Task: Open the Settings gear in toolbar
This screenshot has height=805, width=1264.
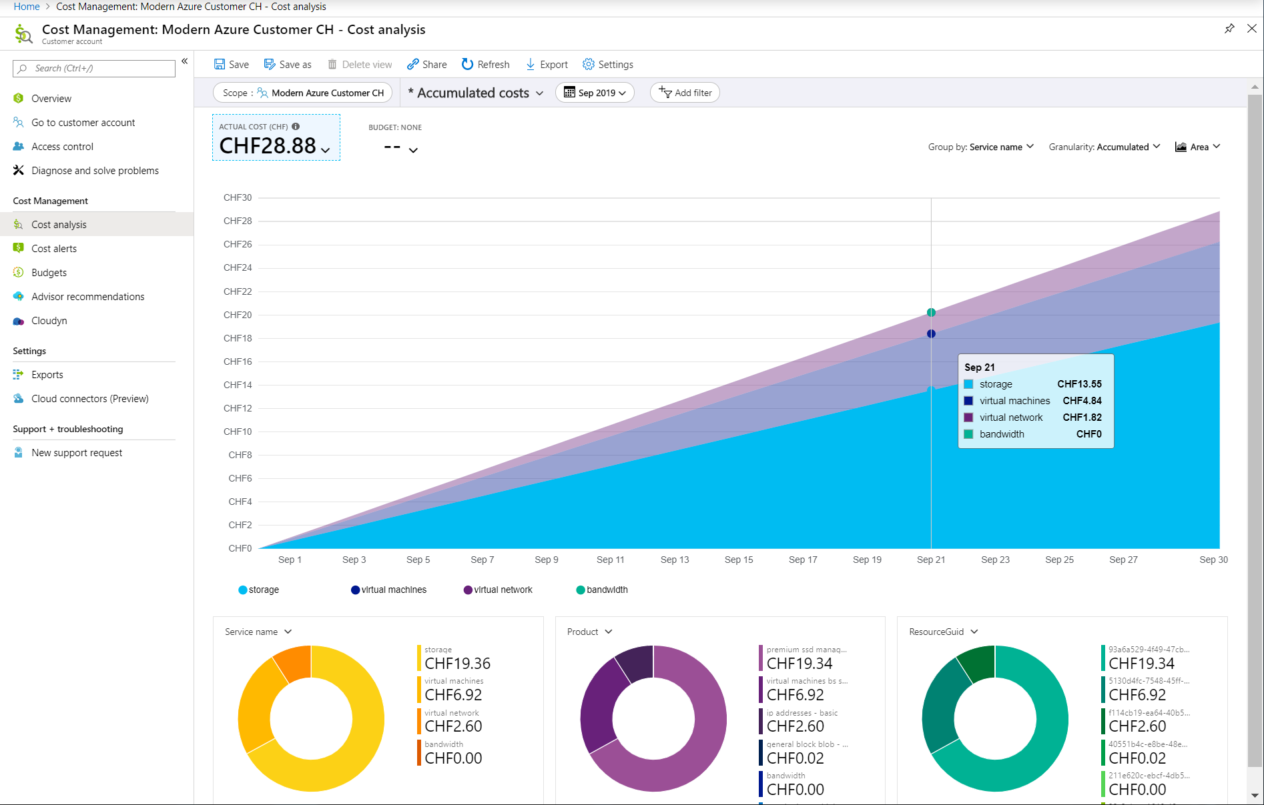Action: click(x=588, y=64)
